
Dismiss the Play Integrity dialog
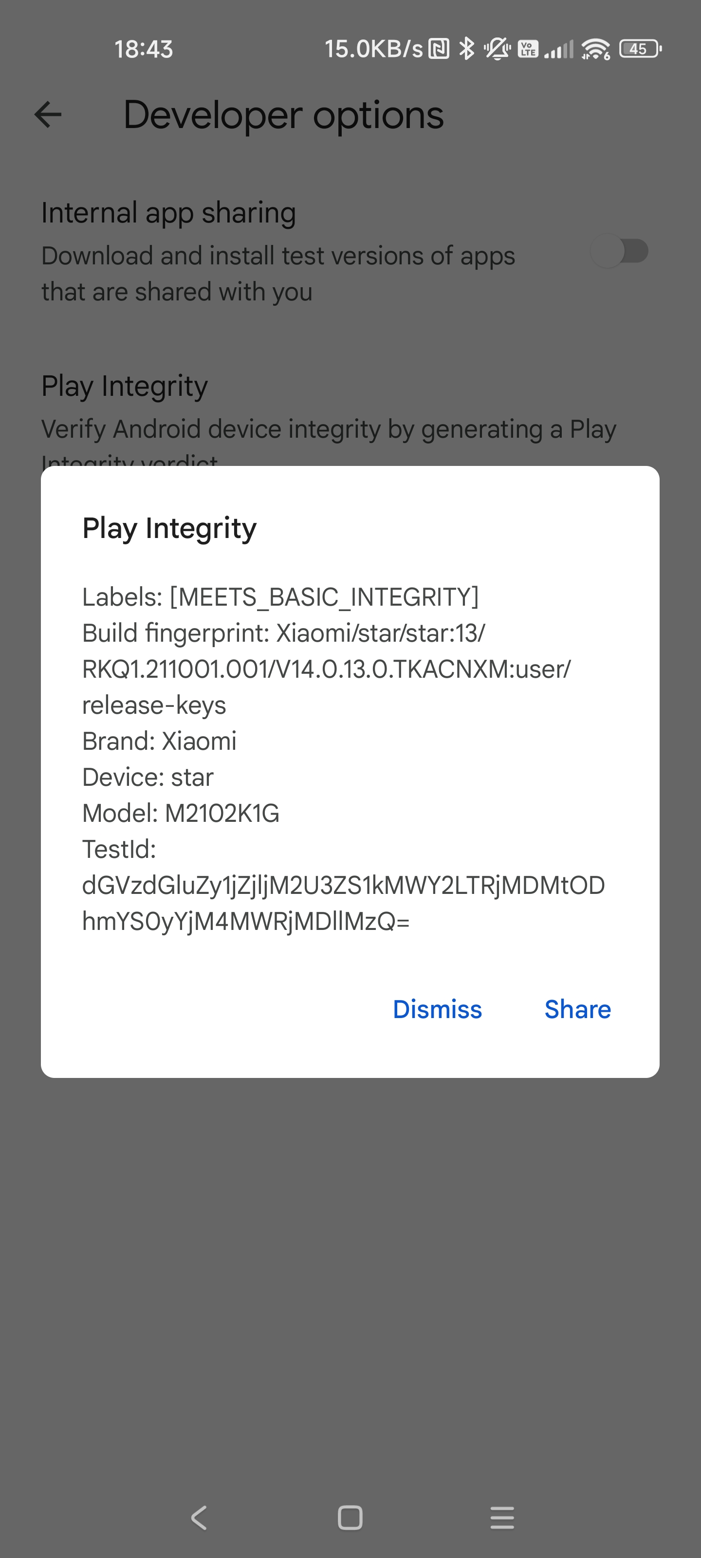(437, 1009)
